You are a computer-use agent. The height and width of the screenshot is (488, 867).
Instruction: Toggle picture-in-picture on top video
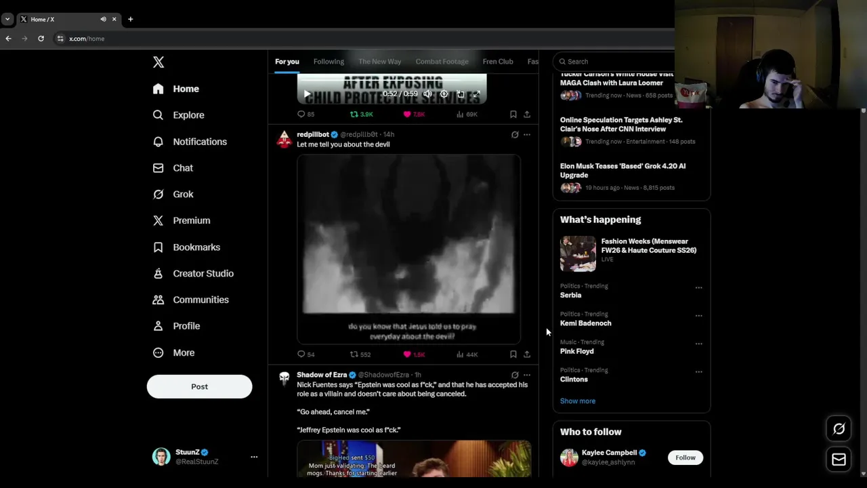(x=461, y=94)
